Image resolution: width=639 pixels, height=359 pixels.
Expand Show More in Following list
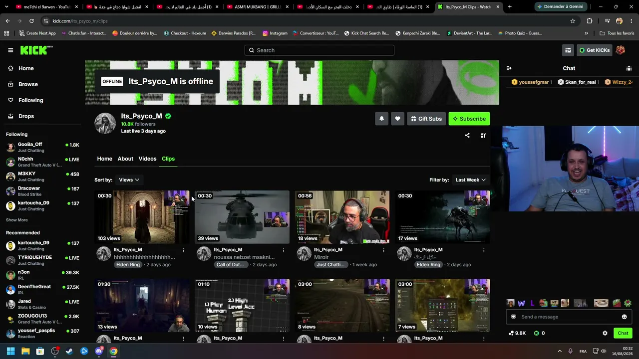click(x=17, y=220)
